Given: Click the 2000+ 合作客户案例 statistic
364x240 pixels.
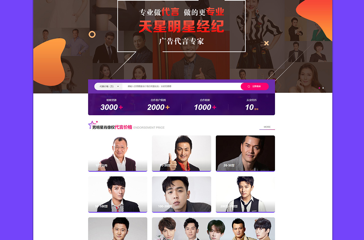Looking at the screenshot, I should 158,105.
